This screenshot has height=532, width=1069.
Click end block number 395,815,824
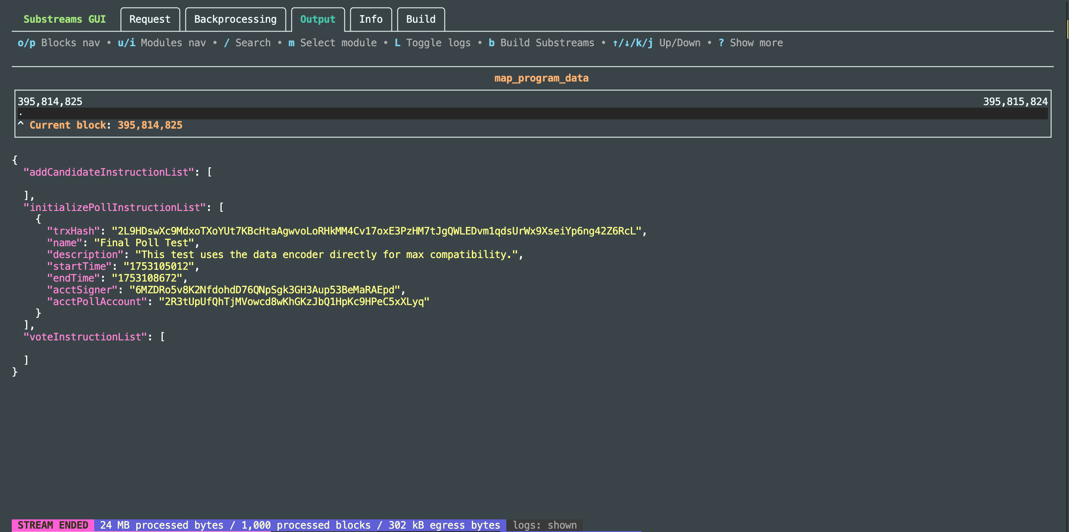[x=1015, y=102]
